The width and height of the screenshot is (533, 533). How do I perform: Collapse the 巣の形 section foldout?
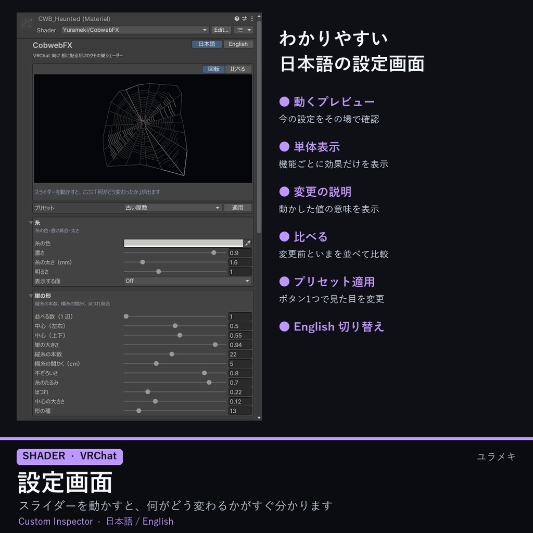click(x=31, y=296)
